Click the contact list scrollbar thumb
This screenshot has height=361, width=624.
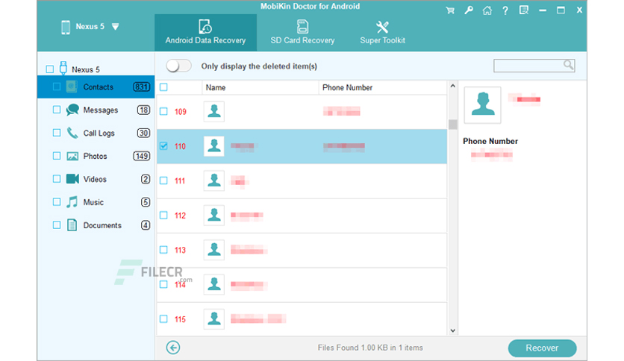click(x=453, y=125)
